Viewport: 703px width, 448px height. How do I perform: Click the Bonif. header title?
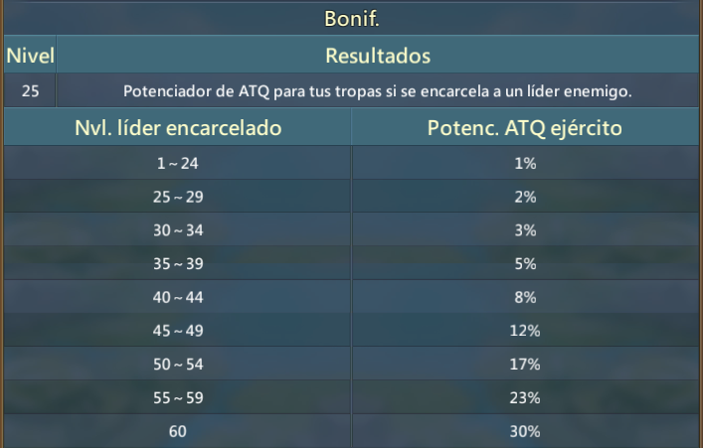352,19
